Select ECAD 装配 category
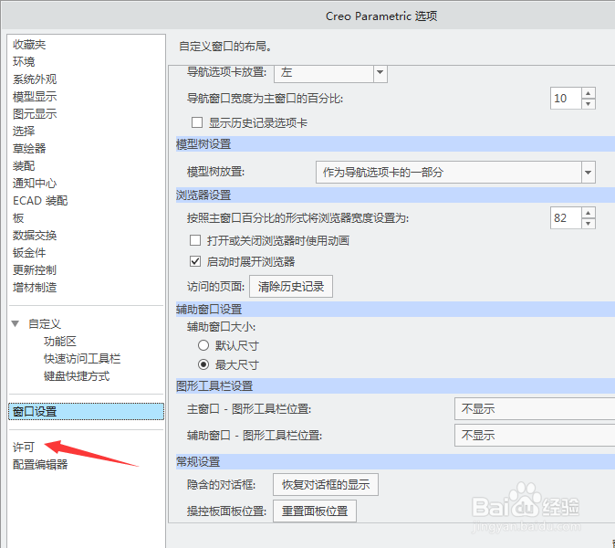 pyautogui.click(x=40, y=201)
